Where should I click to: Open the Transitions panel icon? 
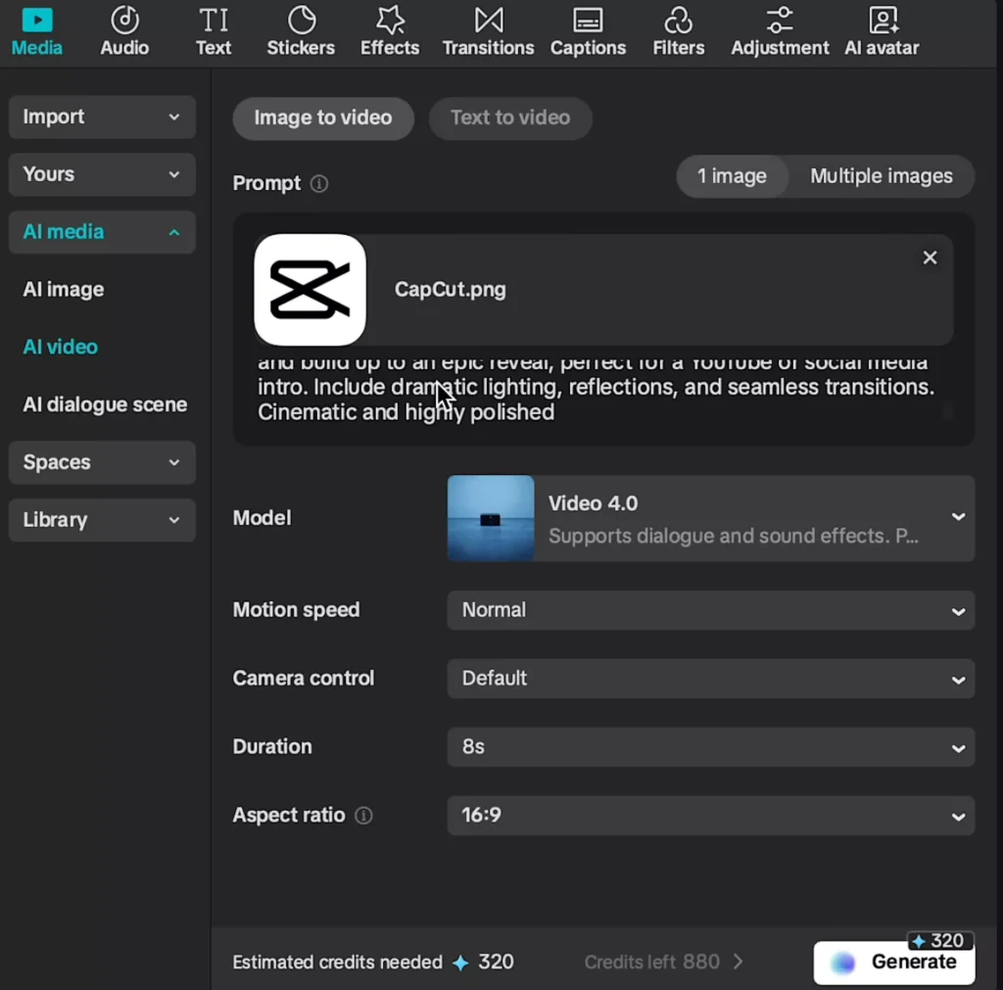click(488, 20)
